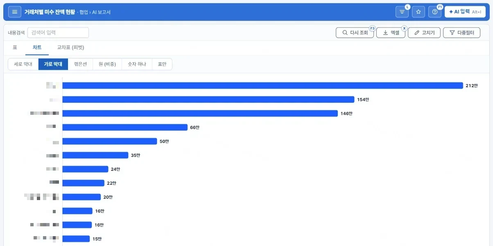Click the bar labeled 66만
The image size is (493, 246).
pyautogui.click(x=125, y=128)
